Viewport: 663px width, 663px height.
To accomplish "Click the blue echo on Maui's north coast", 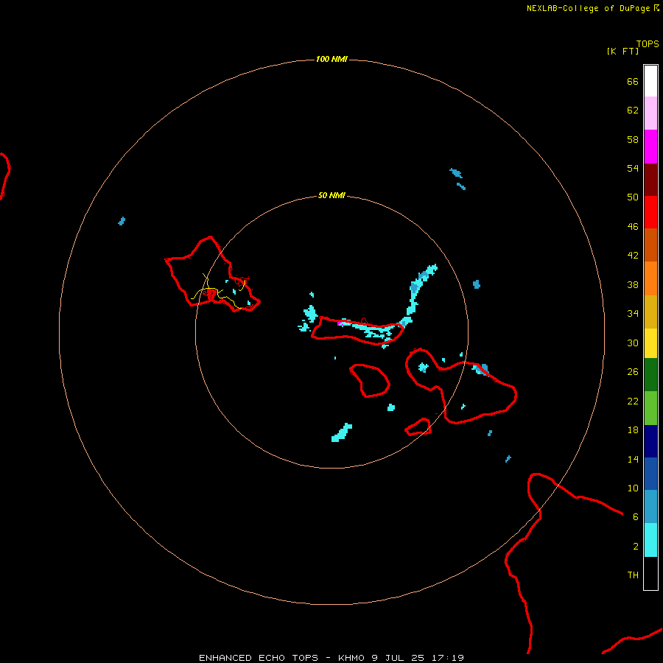I will 481,369.
